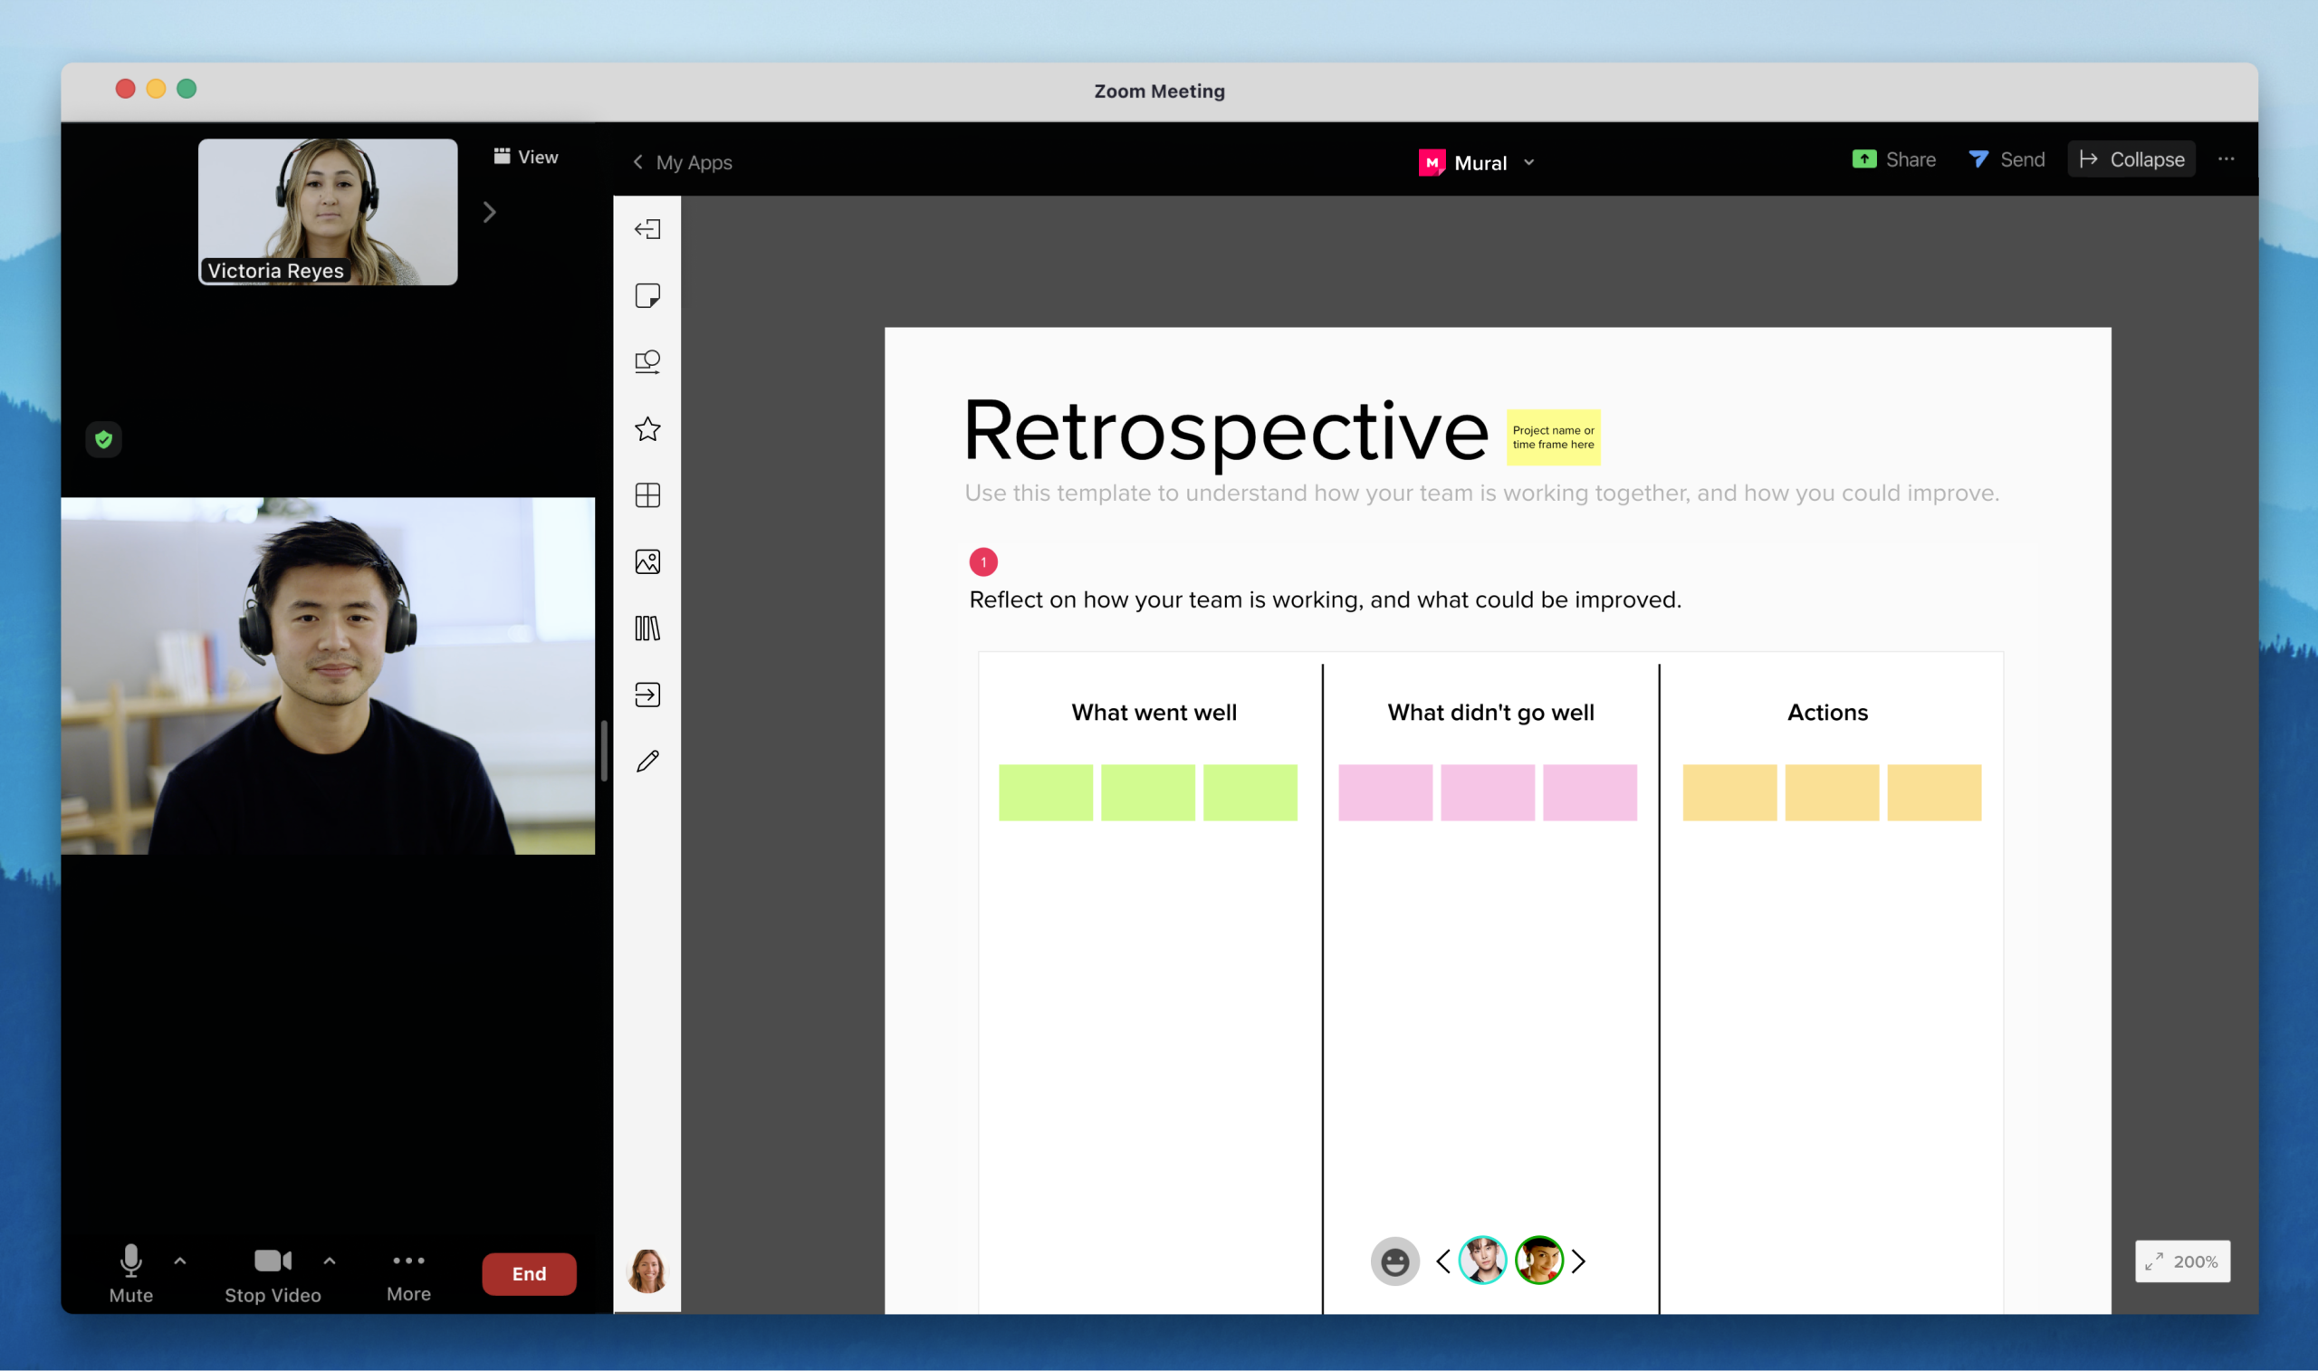Click the panel divider handle
Screen dimensions: 2318x1371
click(604, 751)
